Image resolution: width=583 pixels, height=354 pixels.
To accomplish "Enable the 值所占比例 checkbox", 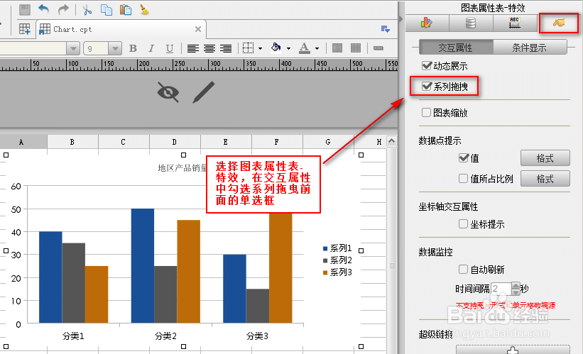I will click(x=463, y=179).
